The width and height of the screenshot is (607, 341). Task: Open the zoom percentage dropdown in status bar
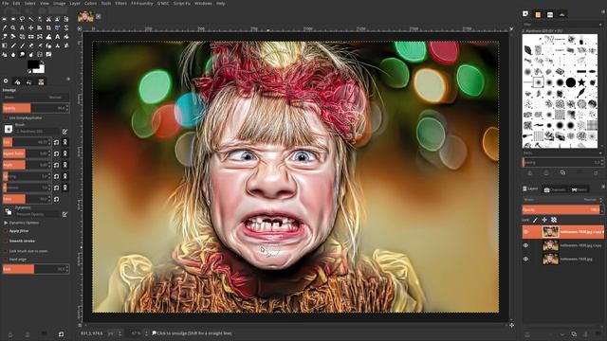pyautogui.click(x=146, y=333)
